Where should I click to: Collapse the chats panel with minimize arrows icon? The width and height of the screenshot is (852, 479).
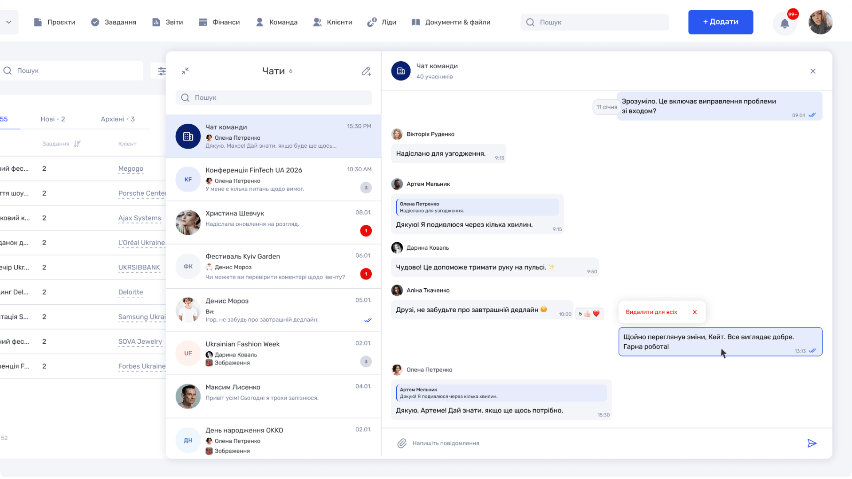click(x=185, y=71)
